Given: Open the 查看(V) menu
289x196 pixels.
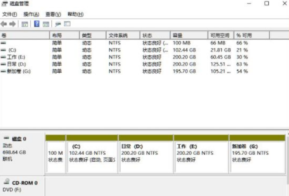Looking at the screenshot, I should (x=53, y=14).
